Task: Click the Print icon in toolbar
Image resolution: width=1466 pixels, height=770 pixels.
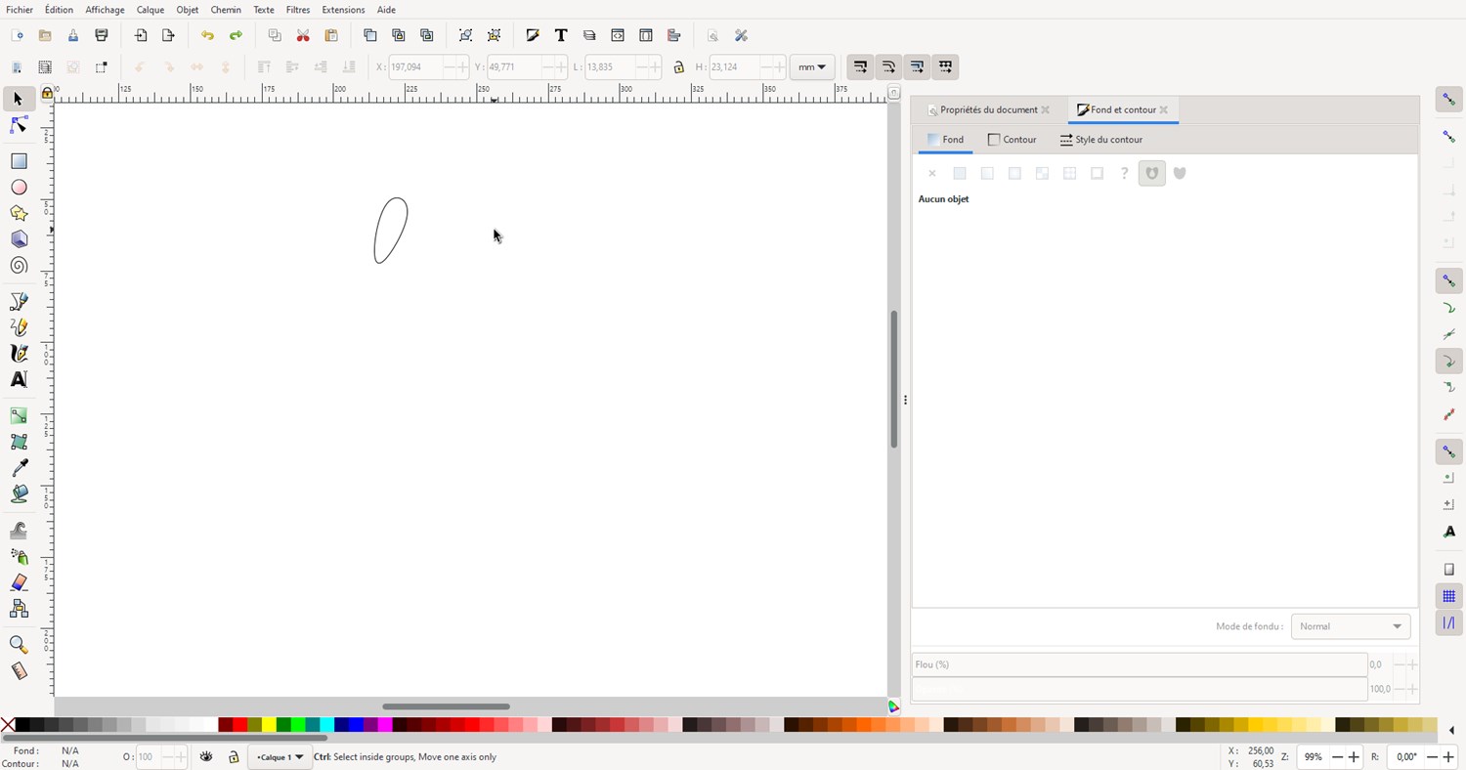Action: 101,35
